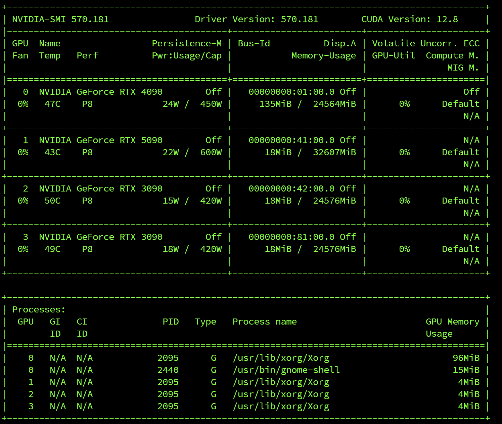Click bus ID '00000000:41:00.0'

291,140
